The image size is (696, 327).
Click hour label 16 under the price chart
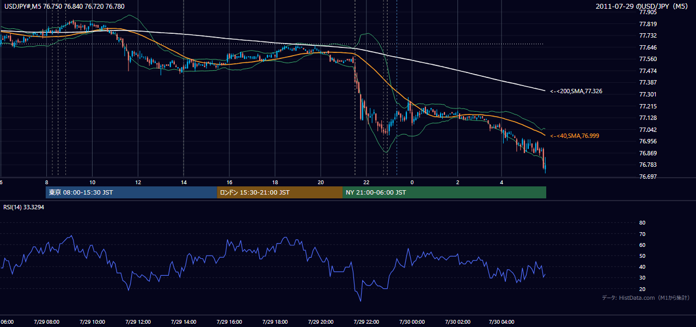coord(229,182)
